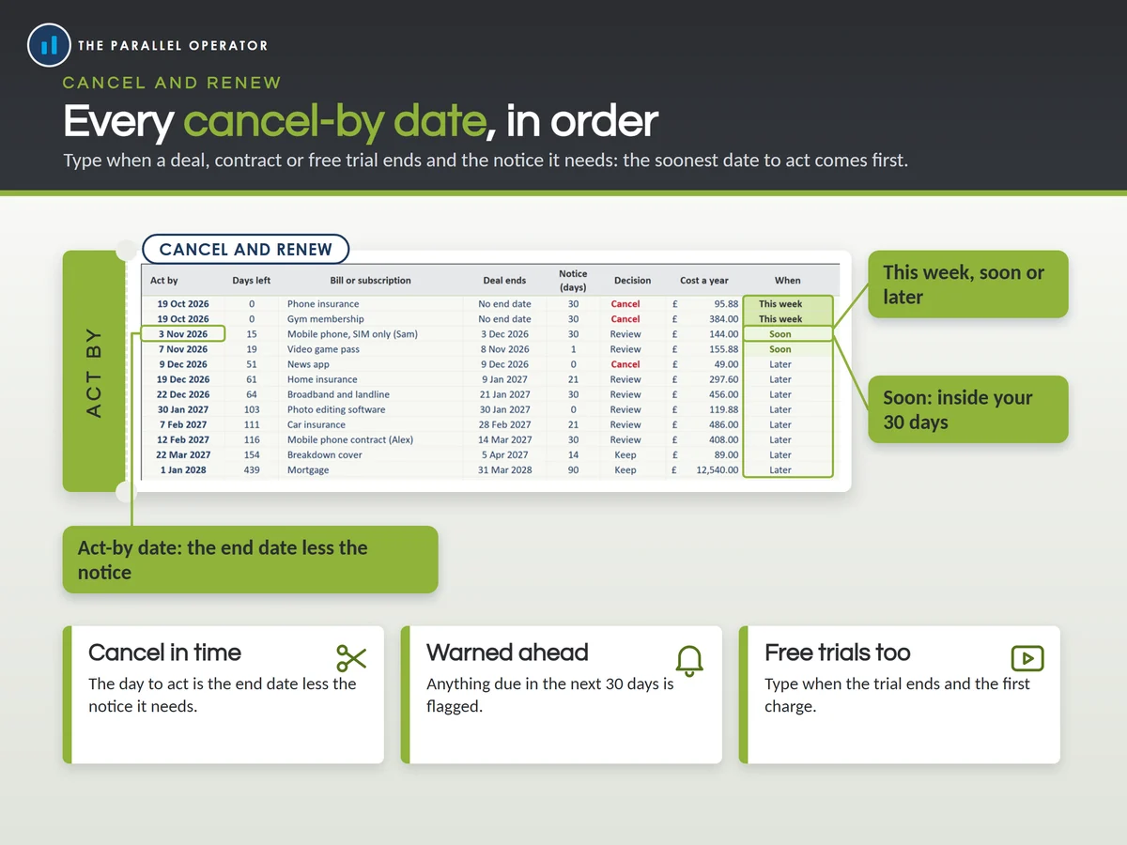Click the '384.00' cost cell

tap(723, 319)
